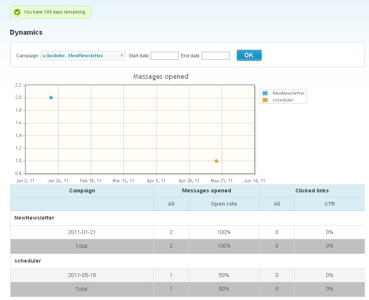
Task: Click the 'All' sub-header under Clicked links
Action: point(277,204)
